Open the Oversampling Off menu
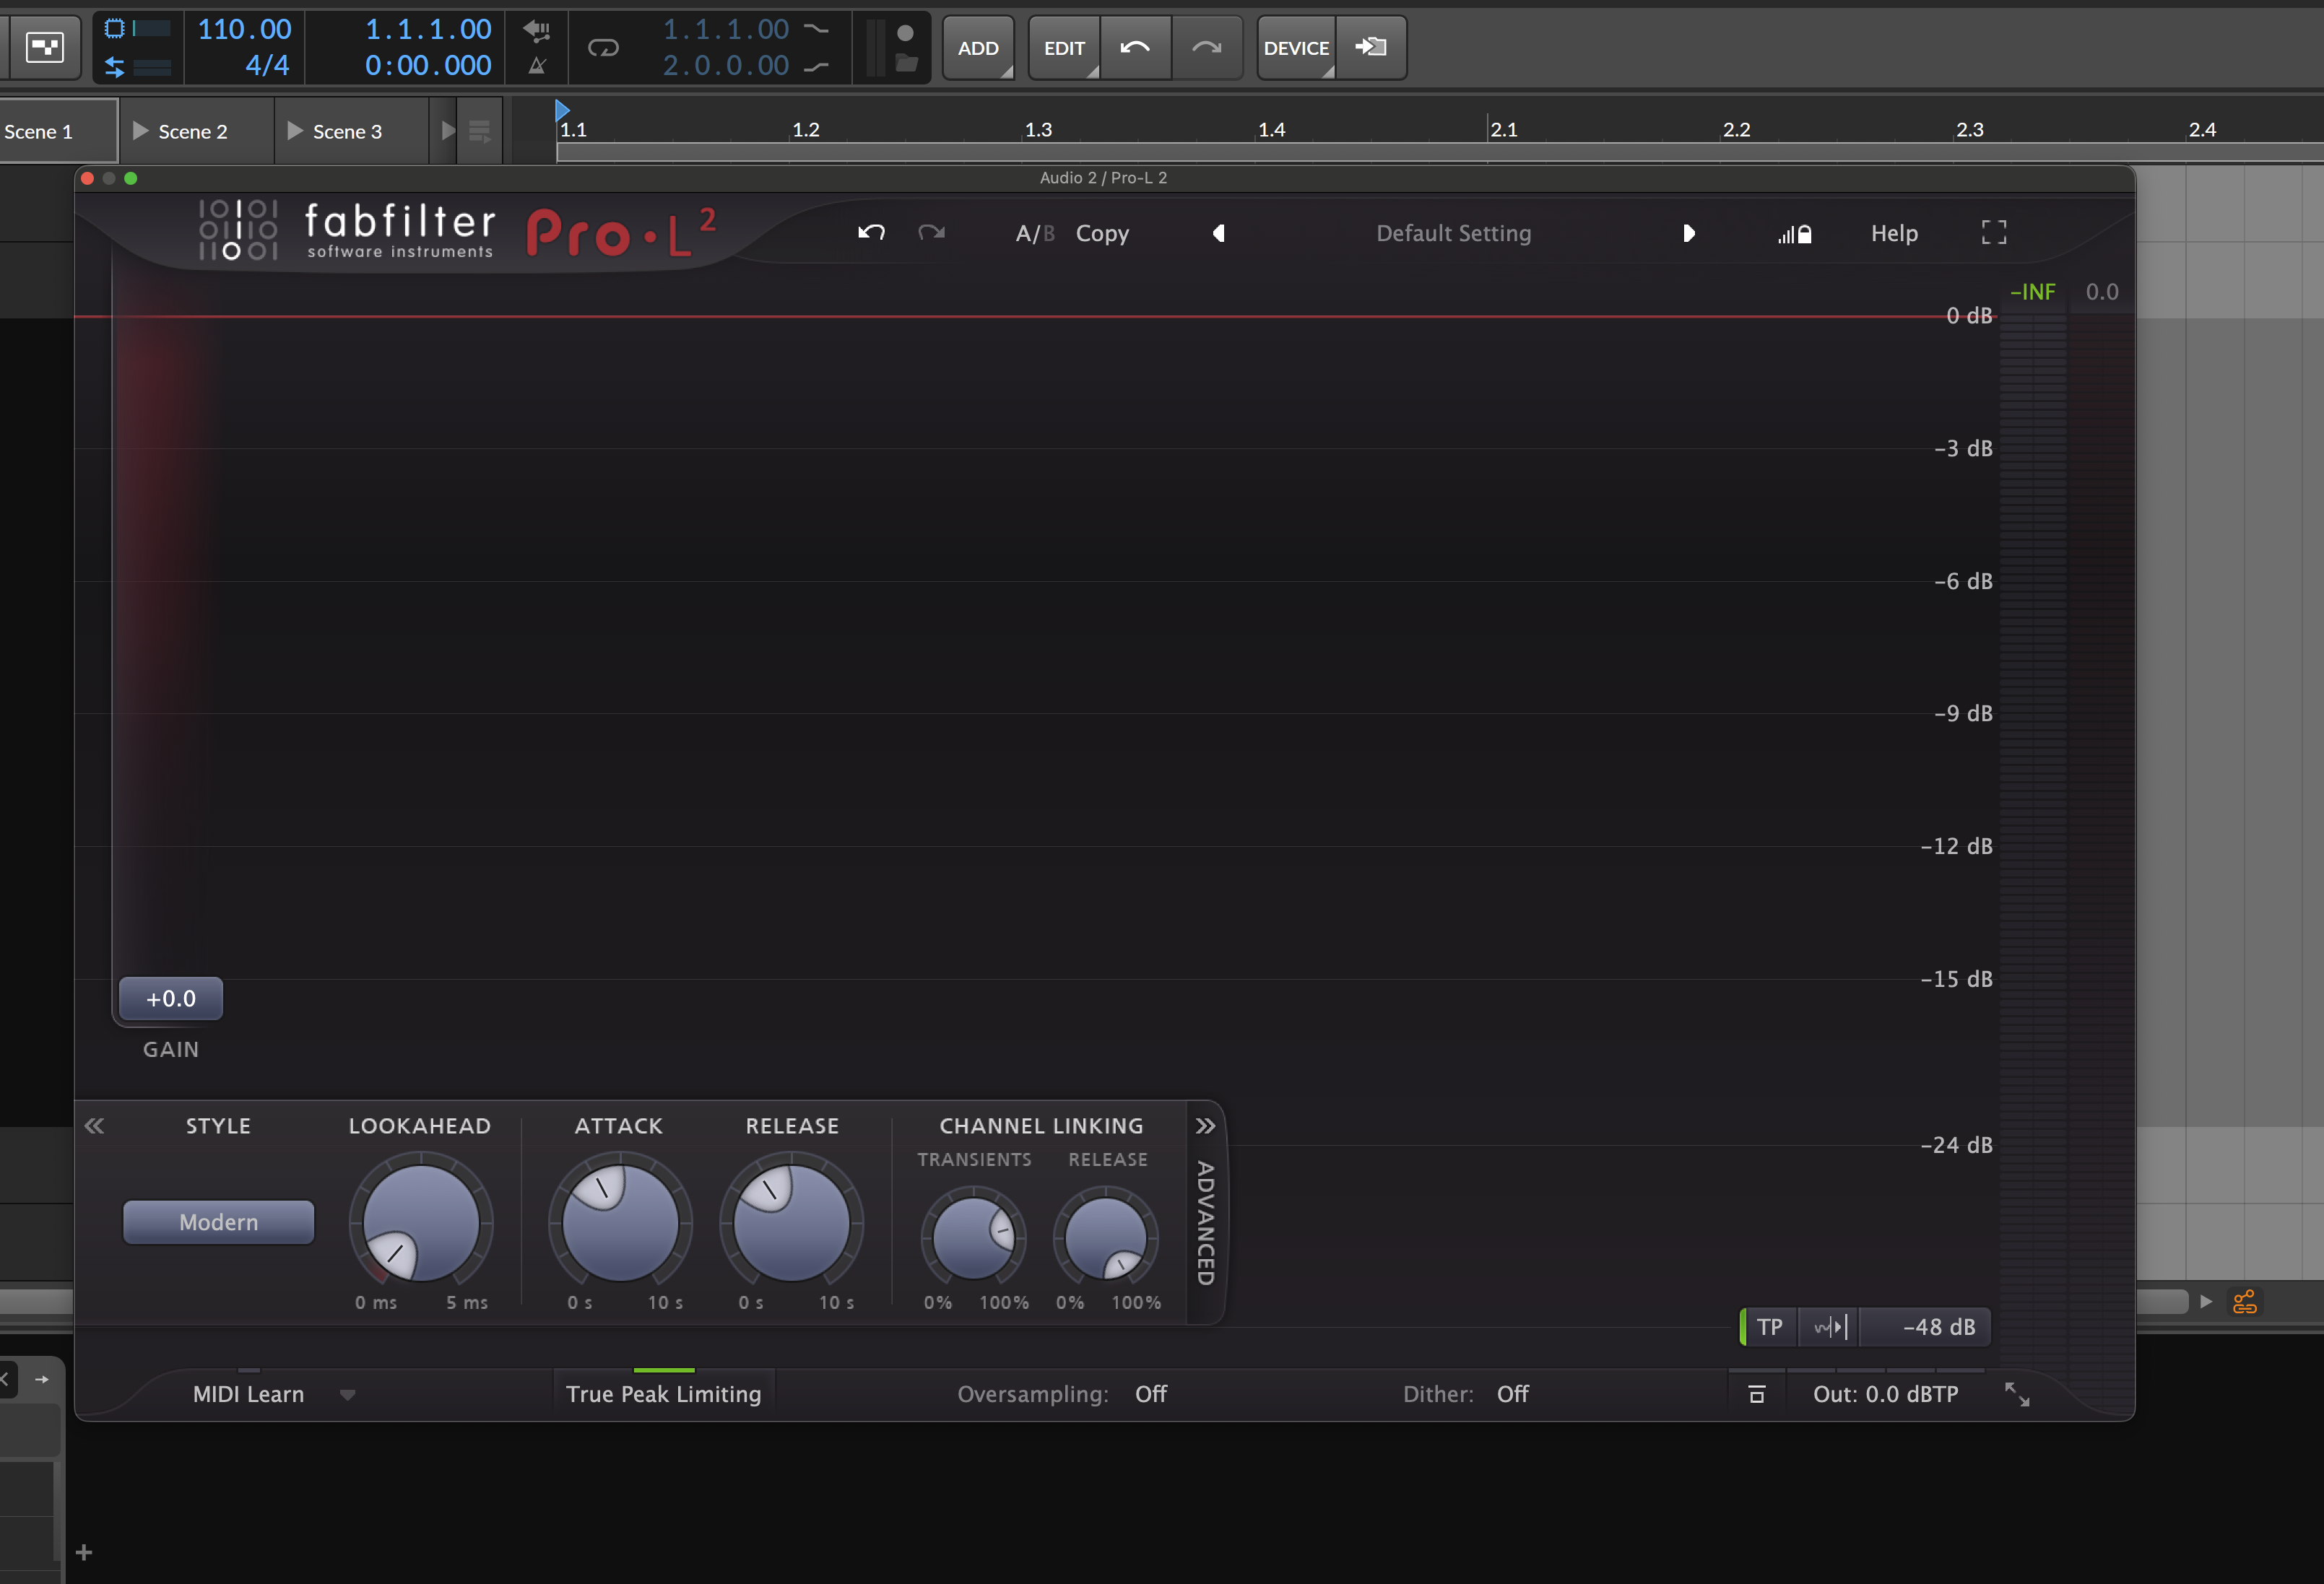The height and width of the screenshot is (1584, 2324). (x=1151, y=1394)
